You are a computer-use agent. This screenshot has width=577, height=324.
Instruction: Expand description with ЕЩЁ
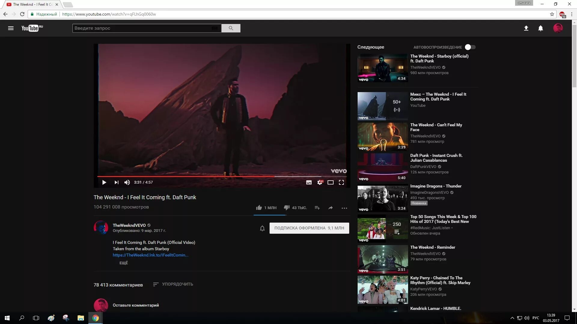pos(124,263)
